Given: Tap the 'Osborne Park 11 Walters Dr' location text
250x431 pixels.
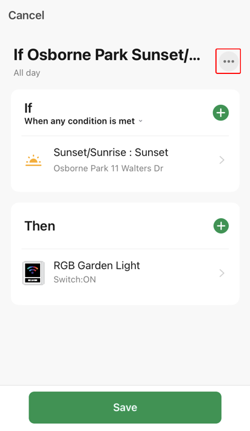Looking at the screenshot, I should (x=109, y=169).
